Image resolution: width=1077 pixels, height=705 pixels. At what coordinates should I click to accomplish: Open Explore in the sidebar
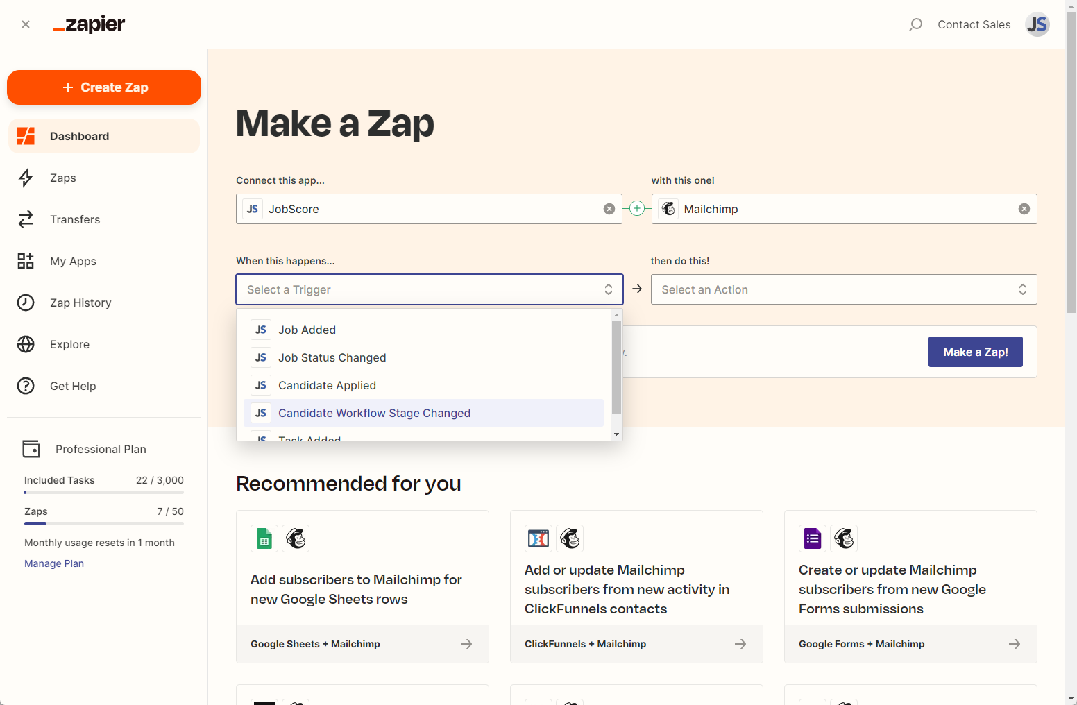point(104,344)
